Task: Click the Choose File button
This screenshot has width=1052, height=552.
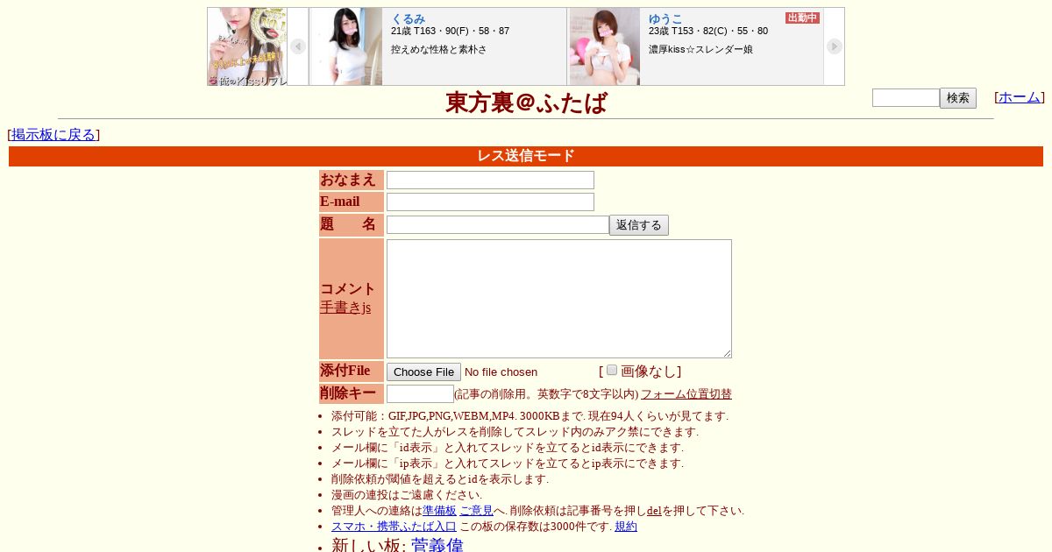Action: [x=423, y=372]
